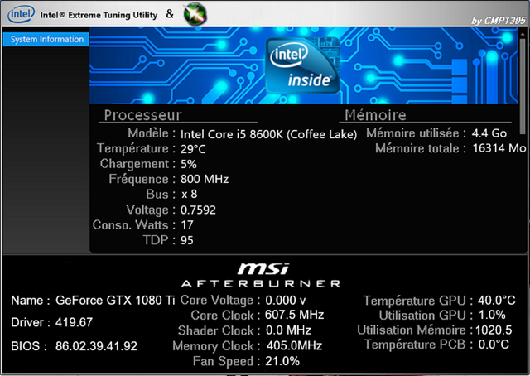Image resolution: width=530 pixels, height=376 pixels.
Task: Click the Conso. Watts value 17
Action: (187, 225)
